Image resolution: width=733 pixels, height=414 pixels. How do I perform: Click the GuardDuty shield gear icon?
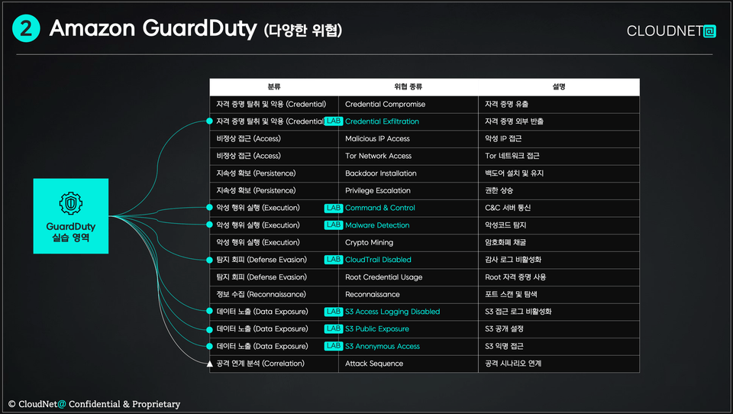(x=70, y=203)
